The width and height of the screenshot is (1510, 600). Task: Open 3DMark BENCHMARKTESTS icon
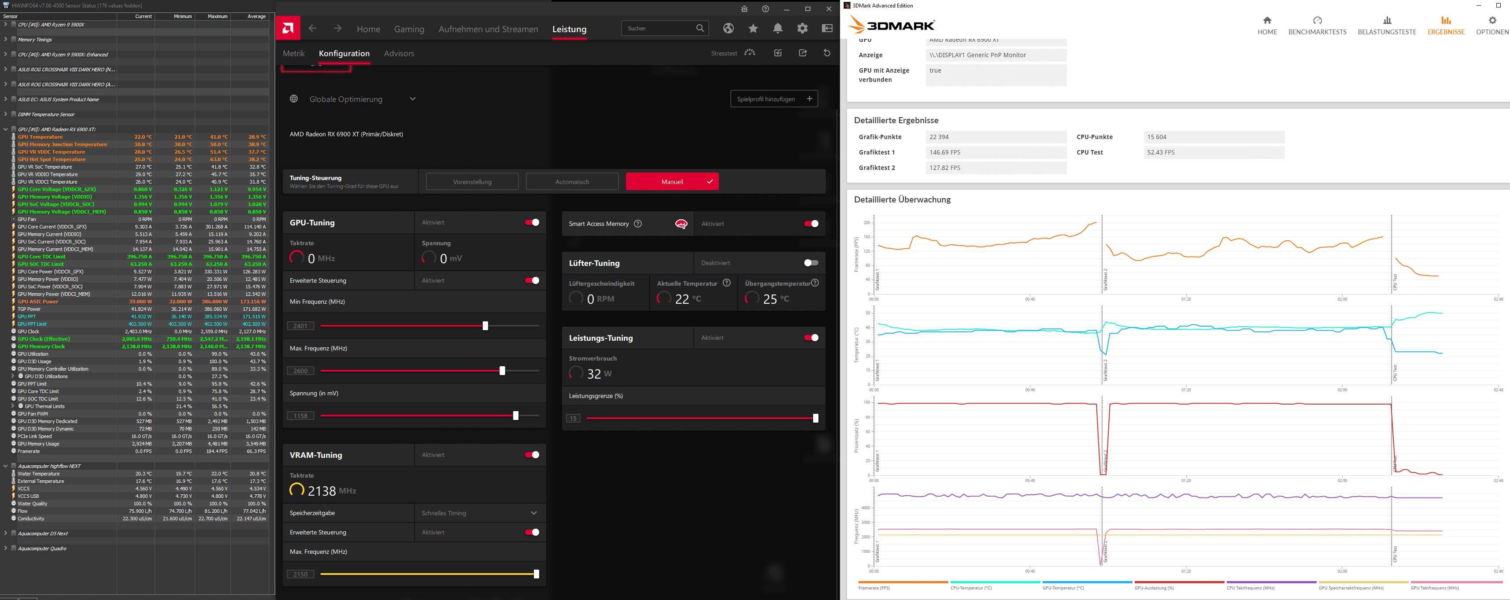point(1317,21)
